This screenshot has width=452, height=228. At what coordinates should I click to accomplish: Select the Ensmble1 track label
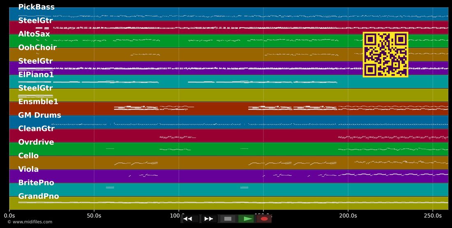point(38,101)
